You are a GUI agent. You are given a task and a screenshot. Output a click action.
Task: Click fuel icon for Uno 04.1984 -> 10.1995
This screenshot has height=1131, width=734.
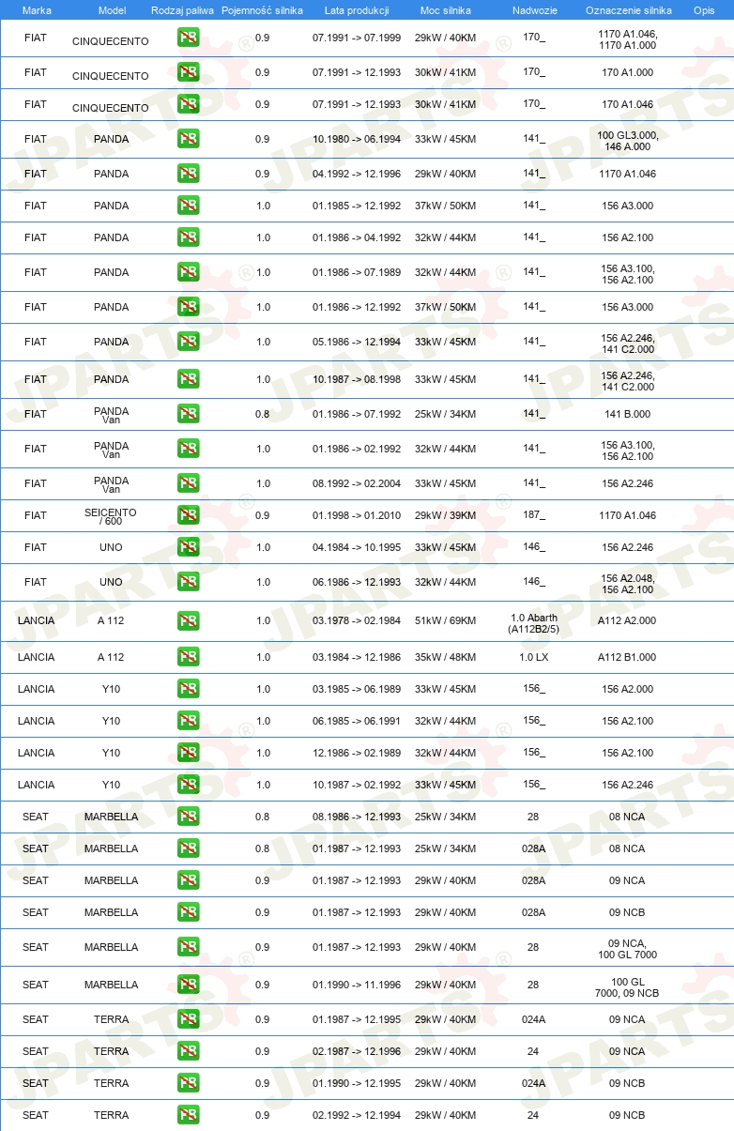click(x=188, y=547)
